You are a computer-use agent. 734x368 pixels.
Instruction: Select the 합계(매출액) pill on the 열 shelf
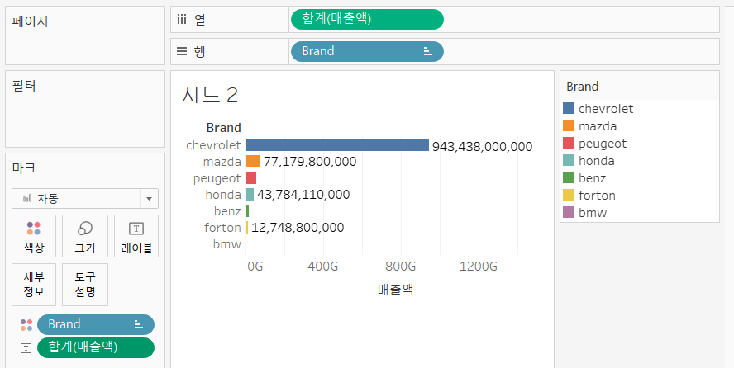pos(367,19)
